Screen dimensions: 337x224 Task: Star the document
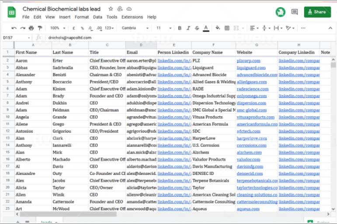tap(111, 9)
